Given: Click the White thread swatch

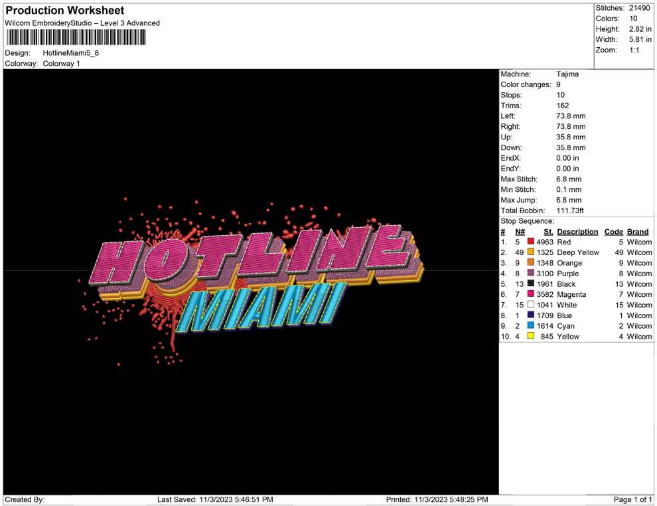Looking at the screenshot, I should 531,305.
